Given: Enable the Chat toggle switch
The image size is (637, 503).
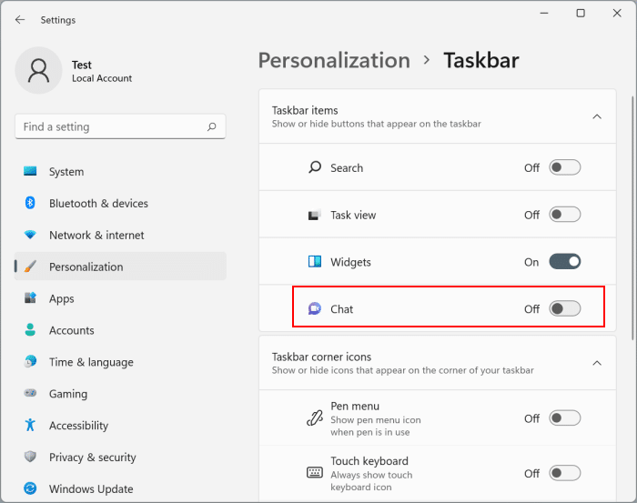Looking at the screenshot, I should pos(565,309).
